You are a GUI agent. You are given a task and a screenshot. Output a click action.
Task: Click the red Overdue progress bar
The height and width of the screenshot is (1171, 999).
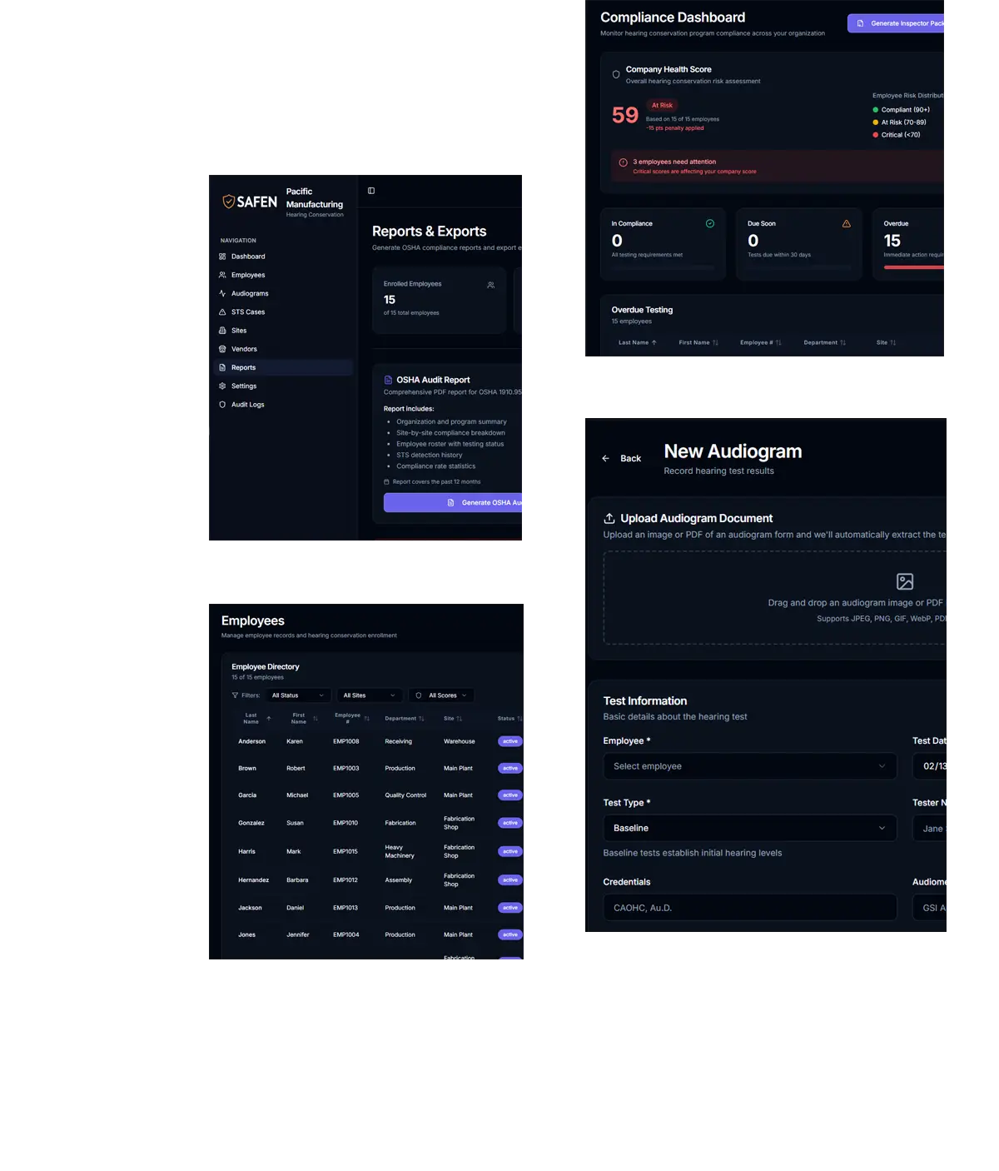coord(912,268)
